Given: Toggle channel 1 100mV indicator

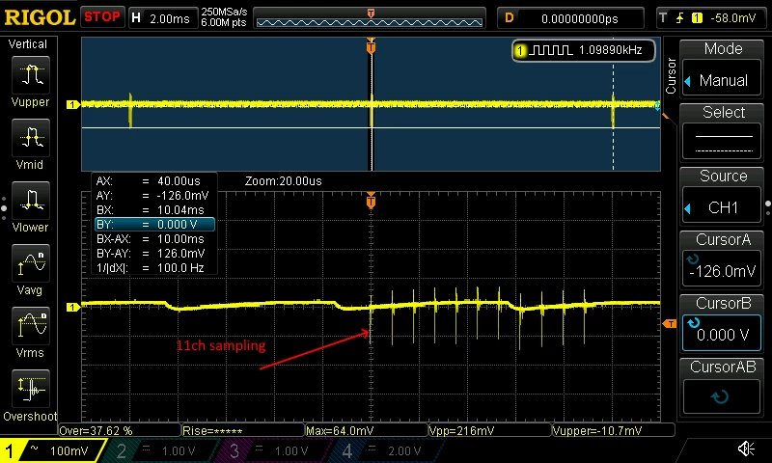Looking at the screenshot, I should point(52,450).
